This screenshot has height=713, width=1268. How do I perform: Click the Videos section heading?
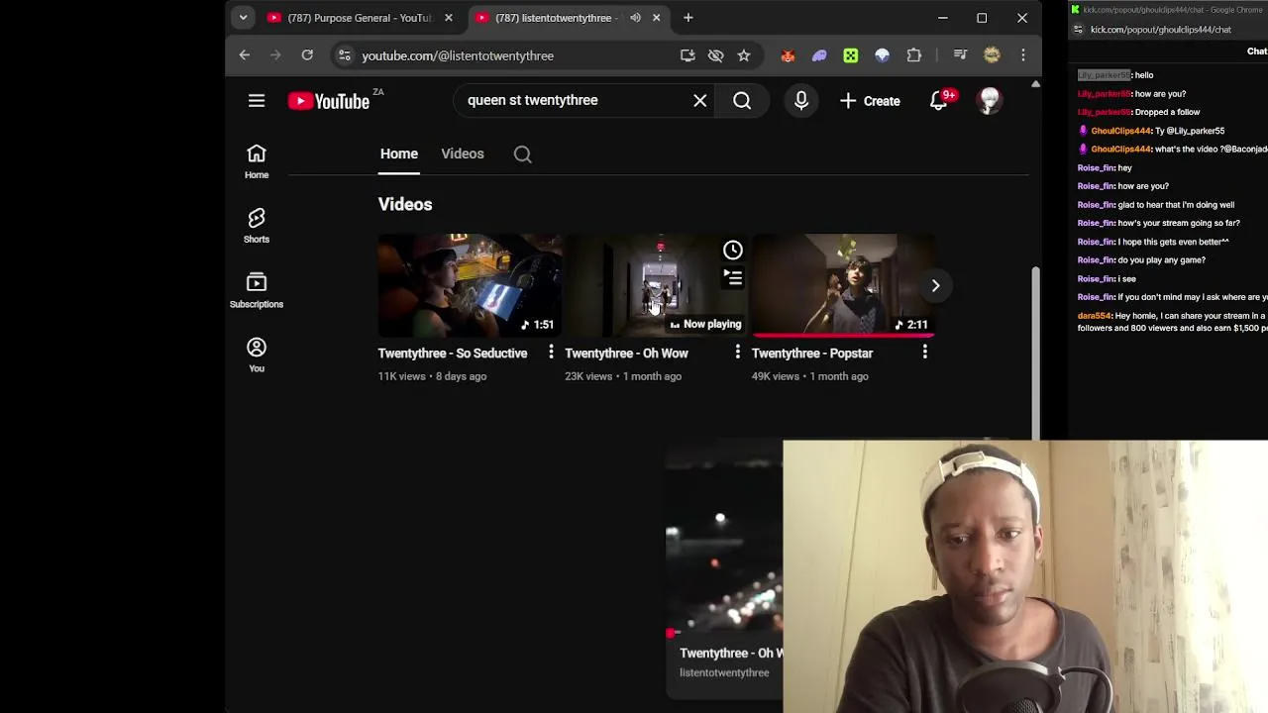[405, 204]
